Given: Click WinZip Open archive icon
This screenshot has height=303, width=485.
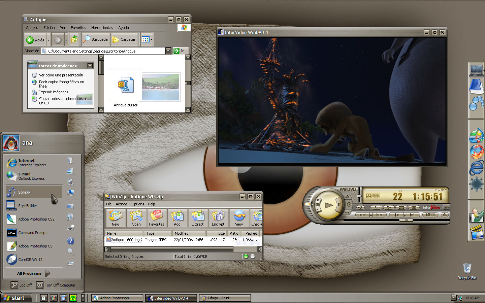Looking at the screenshot, I should click(136, 218).
